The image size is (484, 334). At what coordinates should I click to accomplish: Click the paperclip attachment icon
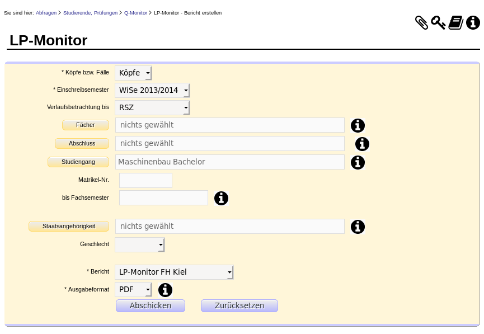coord(421,22)
